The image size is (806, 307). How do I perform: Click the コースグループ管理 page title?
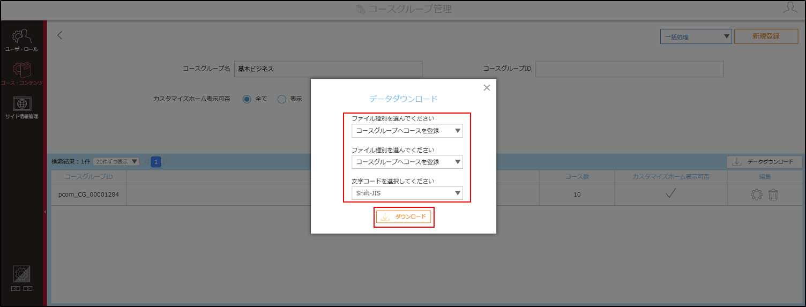[410, 9]
